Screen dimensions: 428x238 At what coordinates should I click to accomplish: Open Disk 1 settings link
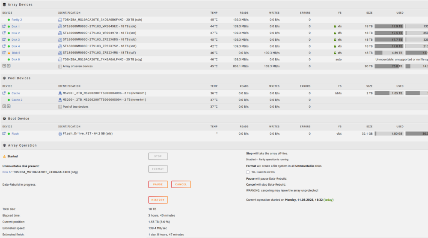tap(15, 27)
